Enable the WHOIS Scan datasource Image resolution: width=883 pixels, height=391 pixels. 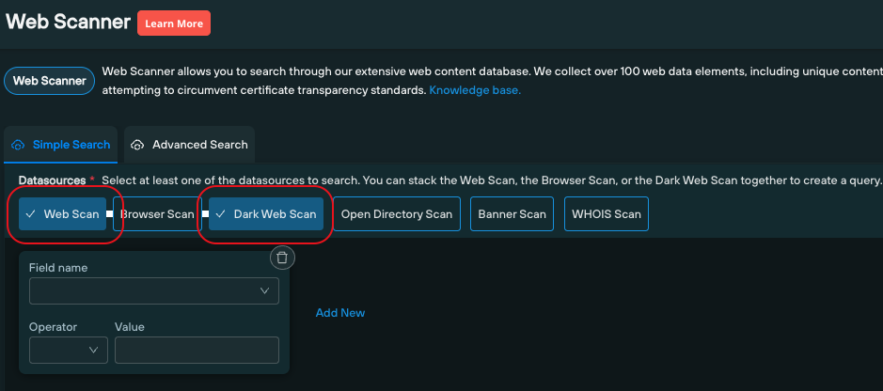[607, 214]
